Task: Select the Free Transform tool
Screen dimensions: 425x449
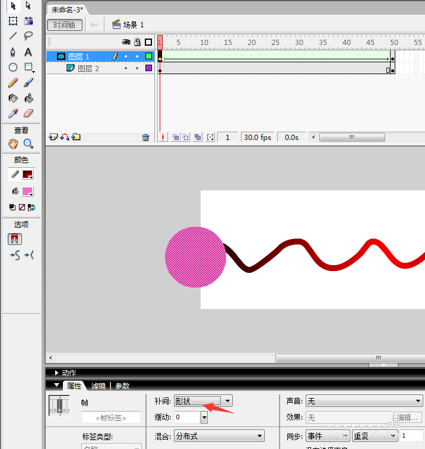Action: [13, 21]
